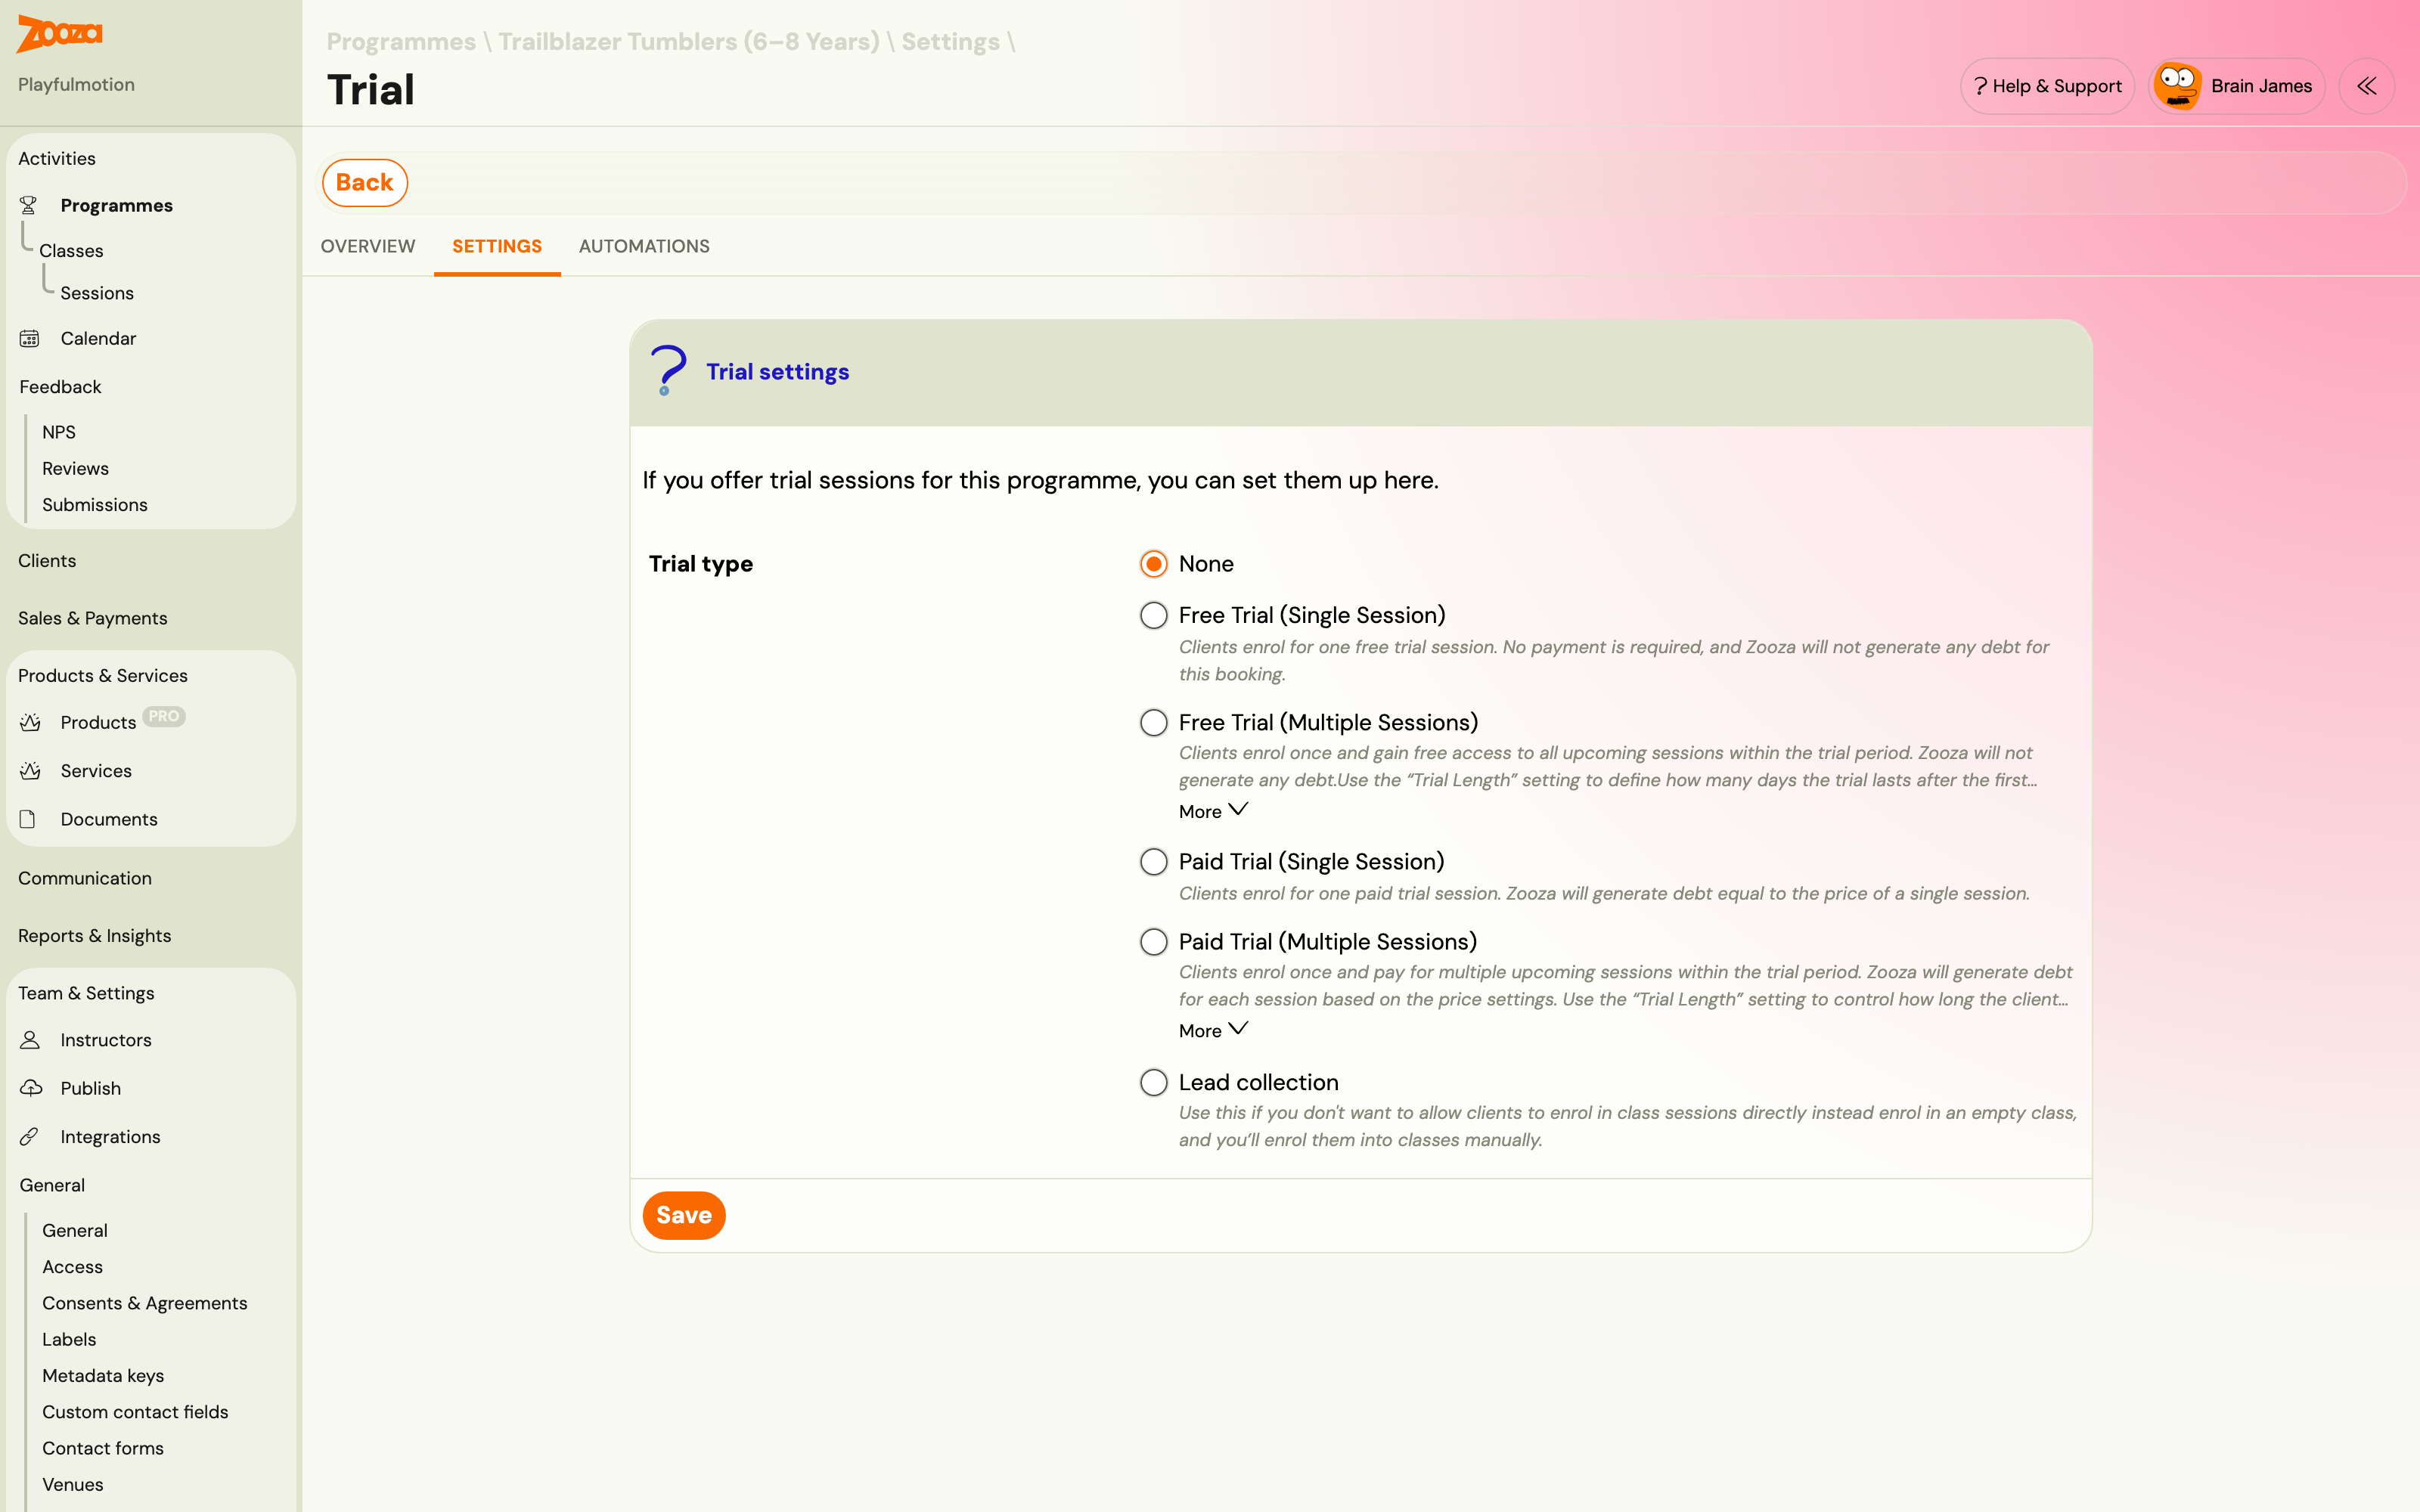Open Trailblazer Tumblers breadcrumb link
This screenshot has height=1512, width=2420.
(x=689, y=41)
